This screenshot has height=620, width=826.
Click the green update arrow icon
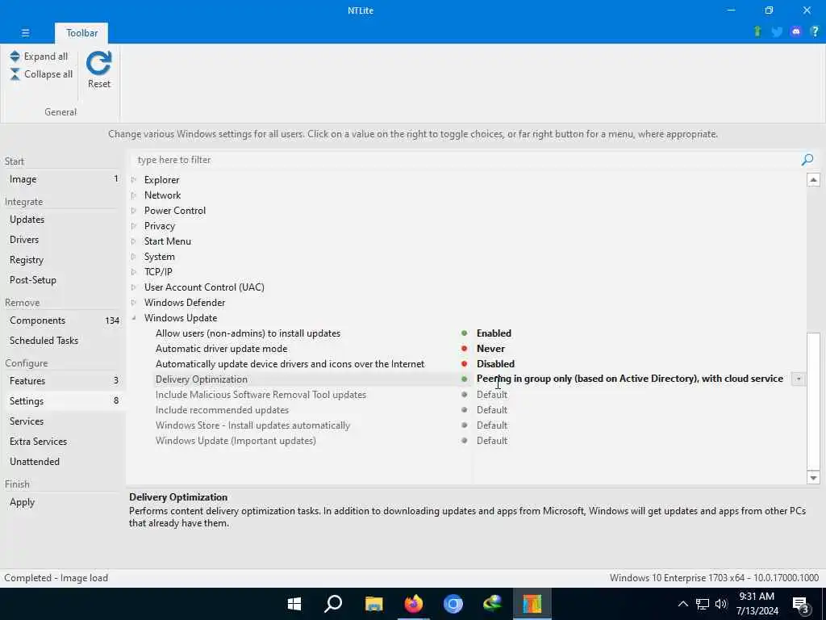point(757,31)
